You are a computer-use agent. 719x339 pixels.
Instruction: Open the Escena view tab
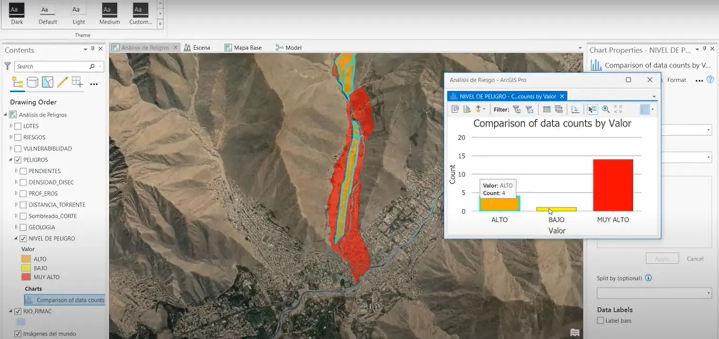197,47
